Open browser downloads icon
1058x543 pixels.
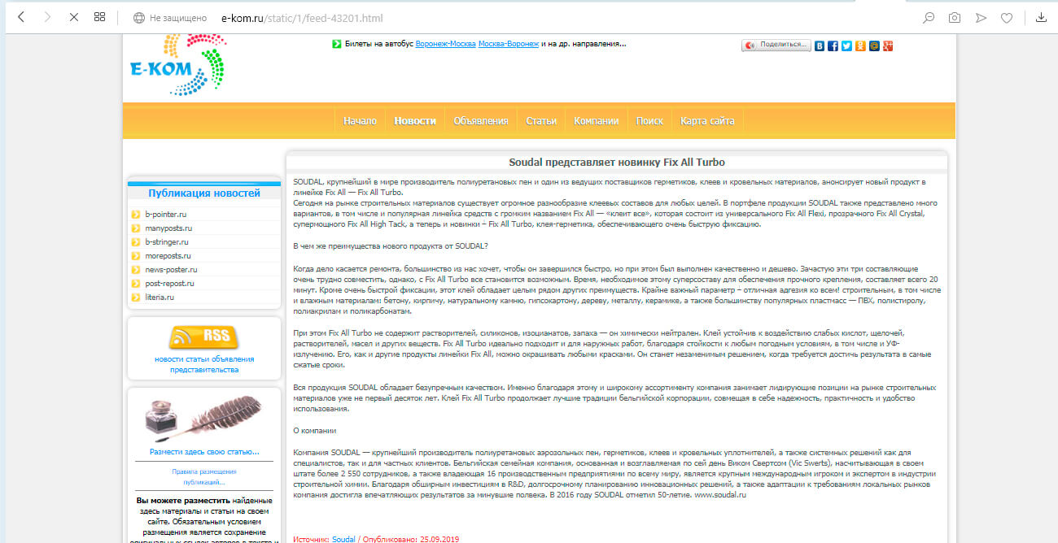tap(1041, 18)
